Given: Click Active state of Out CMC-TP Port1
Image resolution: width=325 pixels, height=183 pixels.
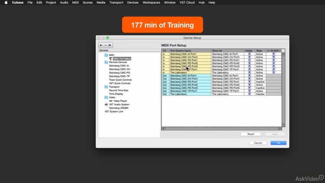Looking at the screenshot, I should pyautogui.click(x=260, y=91).
